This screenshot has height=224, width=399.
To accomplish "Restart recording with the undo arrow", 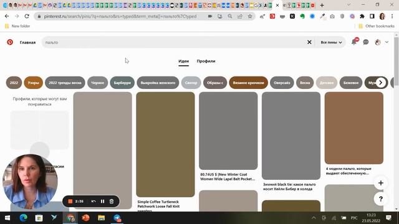I will [x=94, y=202].
